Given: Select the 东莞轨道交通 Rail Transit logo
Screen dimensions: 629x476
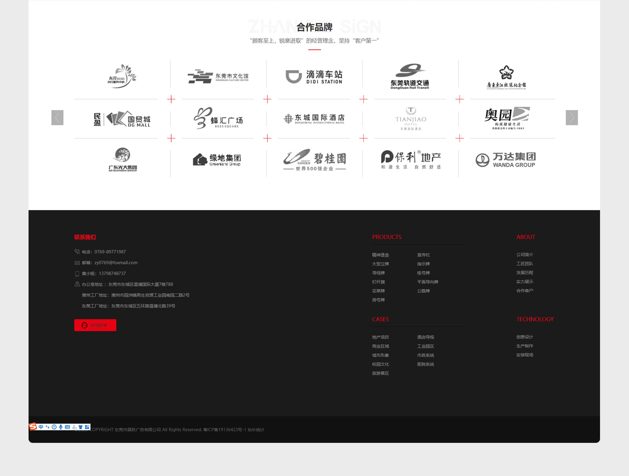Looking at the screenshot, I should pyautogui.click(x=410, y=77).
